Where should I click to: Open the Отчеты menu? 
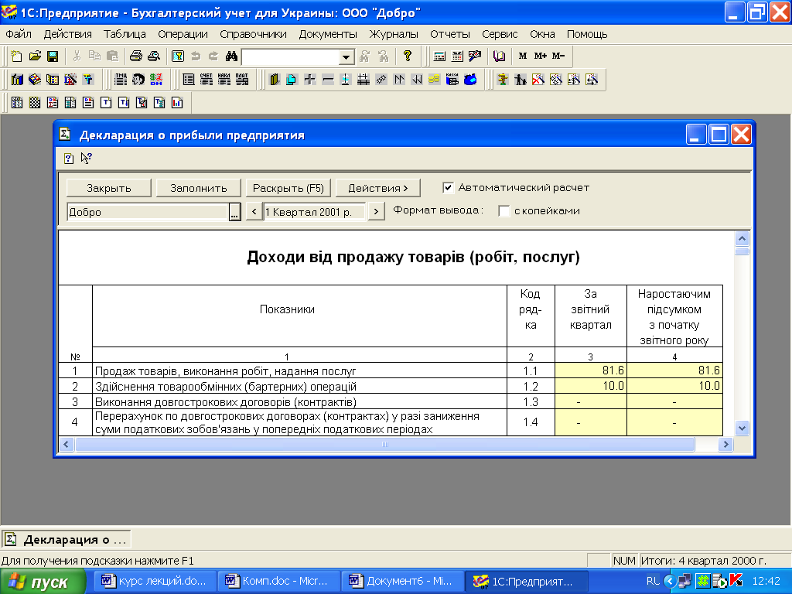click(x=450, y=34)
